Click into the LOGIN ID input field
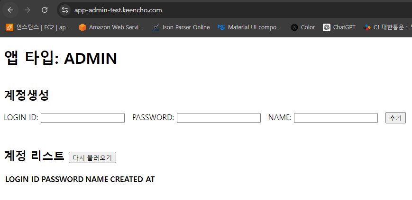 [82, 118]
